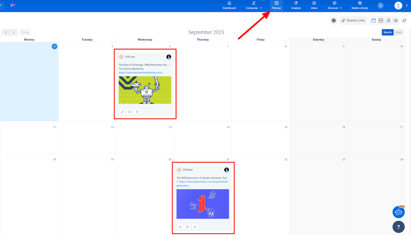Open the Dashboard from the top navigation

(229, 5)
